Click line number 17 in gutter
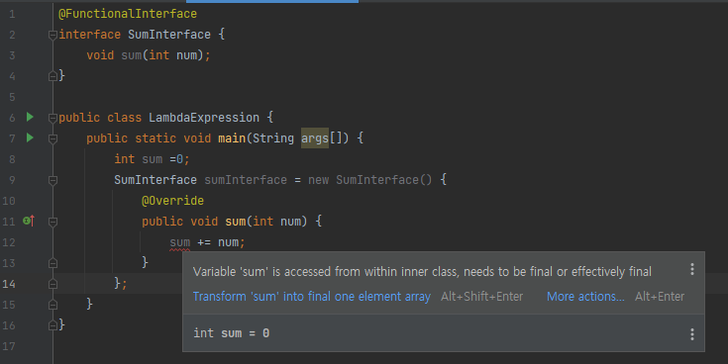The image size is (728, 364). [x=9, y=346]
